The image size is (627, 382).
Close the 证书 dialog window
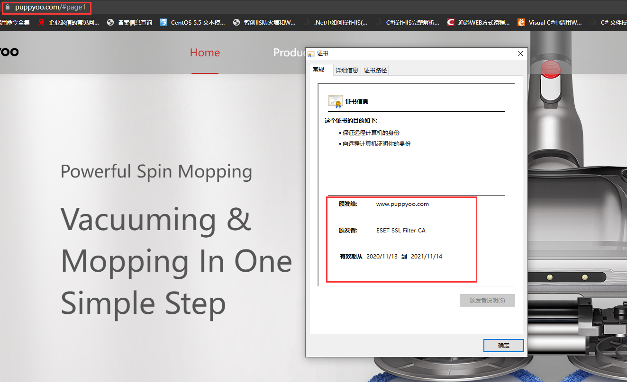coord(520,54)
